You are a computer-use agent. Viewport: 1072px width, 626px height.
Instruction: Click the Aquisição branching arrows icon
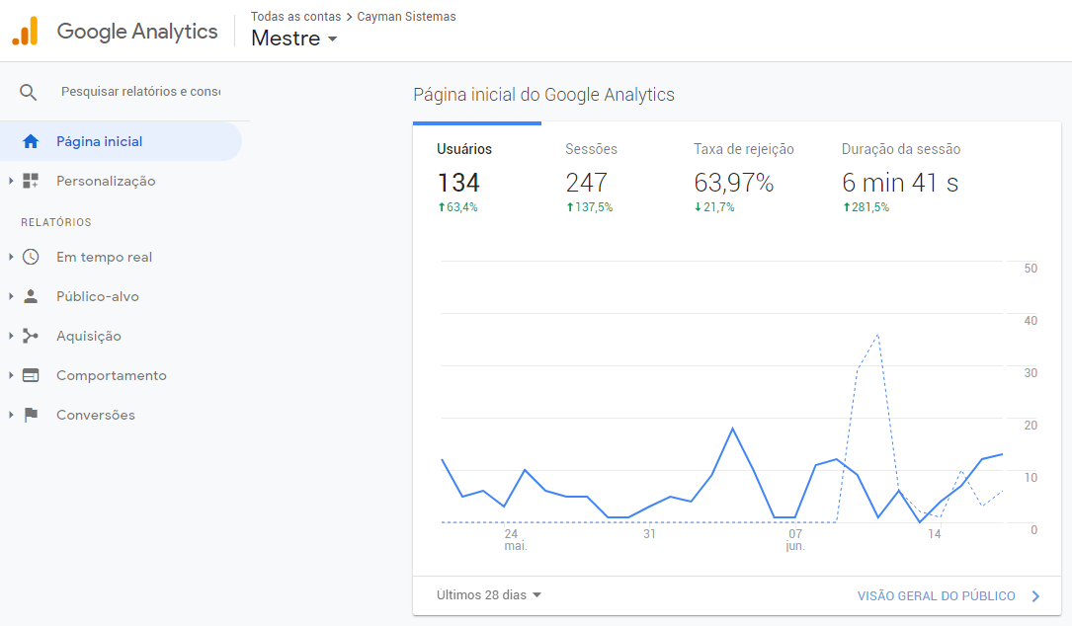31,336
